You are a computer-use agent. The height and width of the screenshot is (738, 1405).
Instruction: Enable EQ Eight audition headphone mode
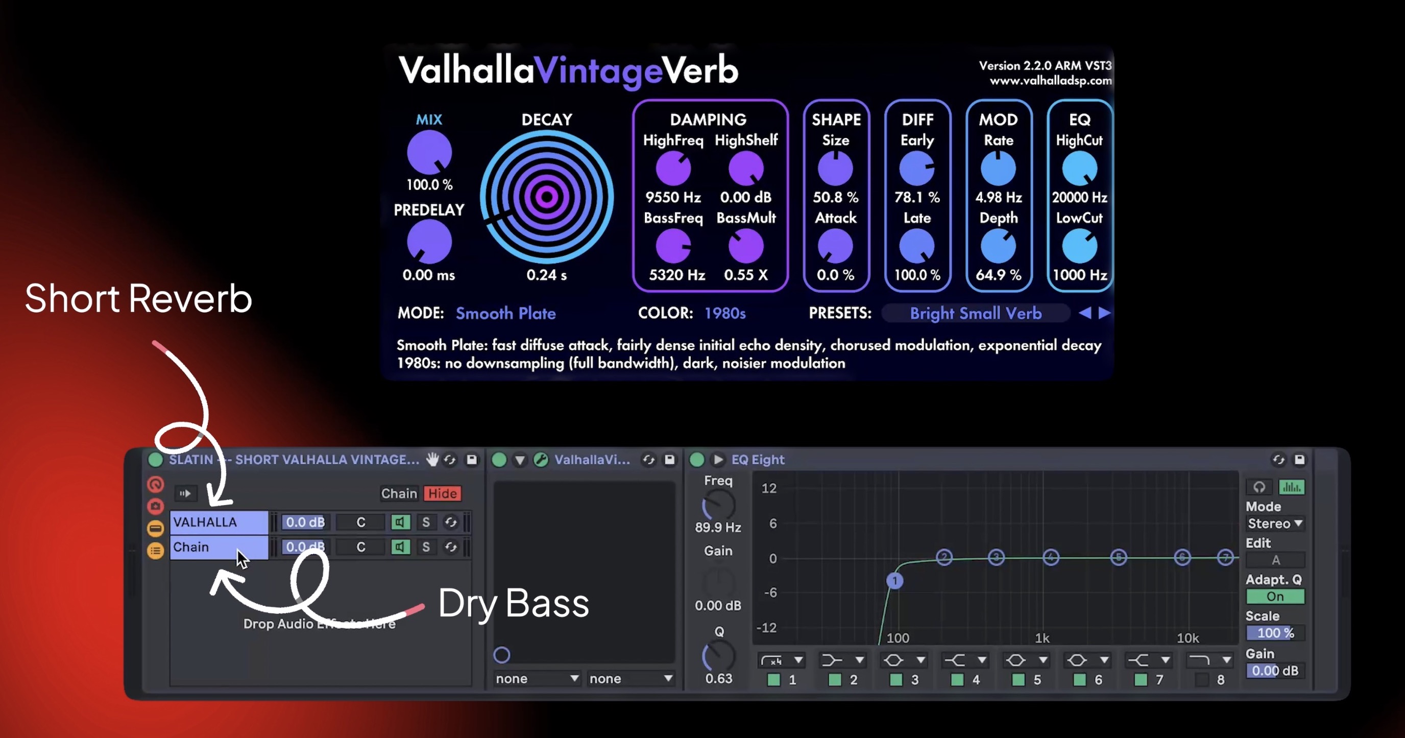click(x=1259, y=487)
